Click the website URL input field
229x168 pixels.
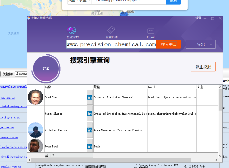click(x=111, y=44)
